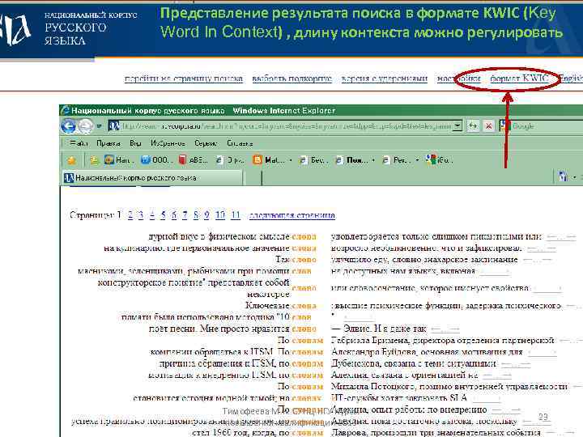
Task: Open the Избранное menu
Action: 168,143
